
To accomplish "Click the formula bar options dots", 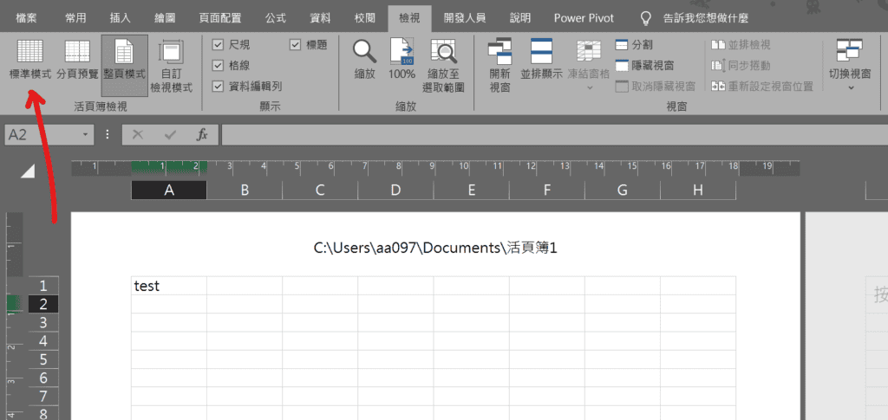I will (x=108, y=134).
